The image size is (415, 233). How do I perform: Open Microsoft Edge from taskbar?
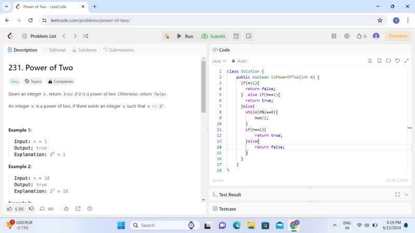237,225
